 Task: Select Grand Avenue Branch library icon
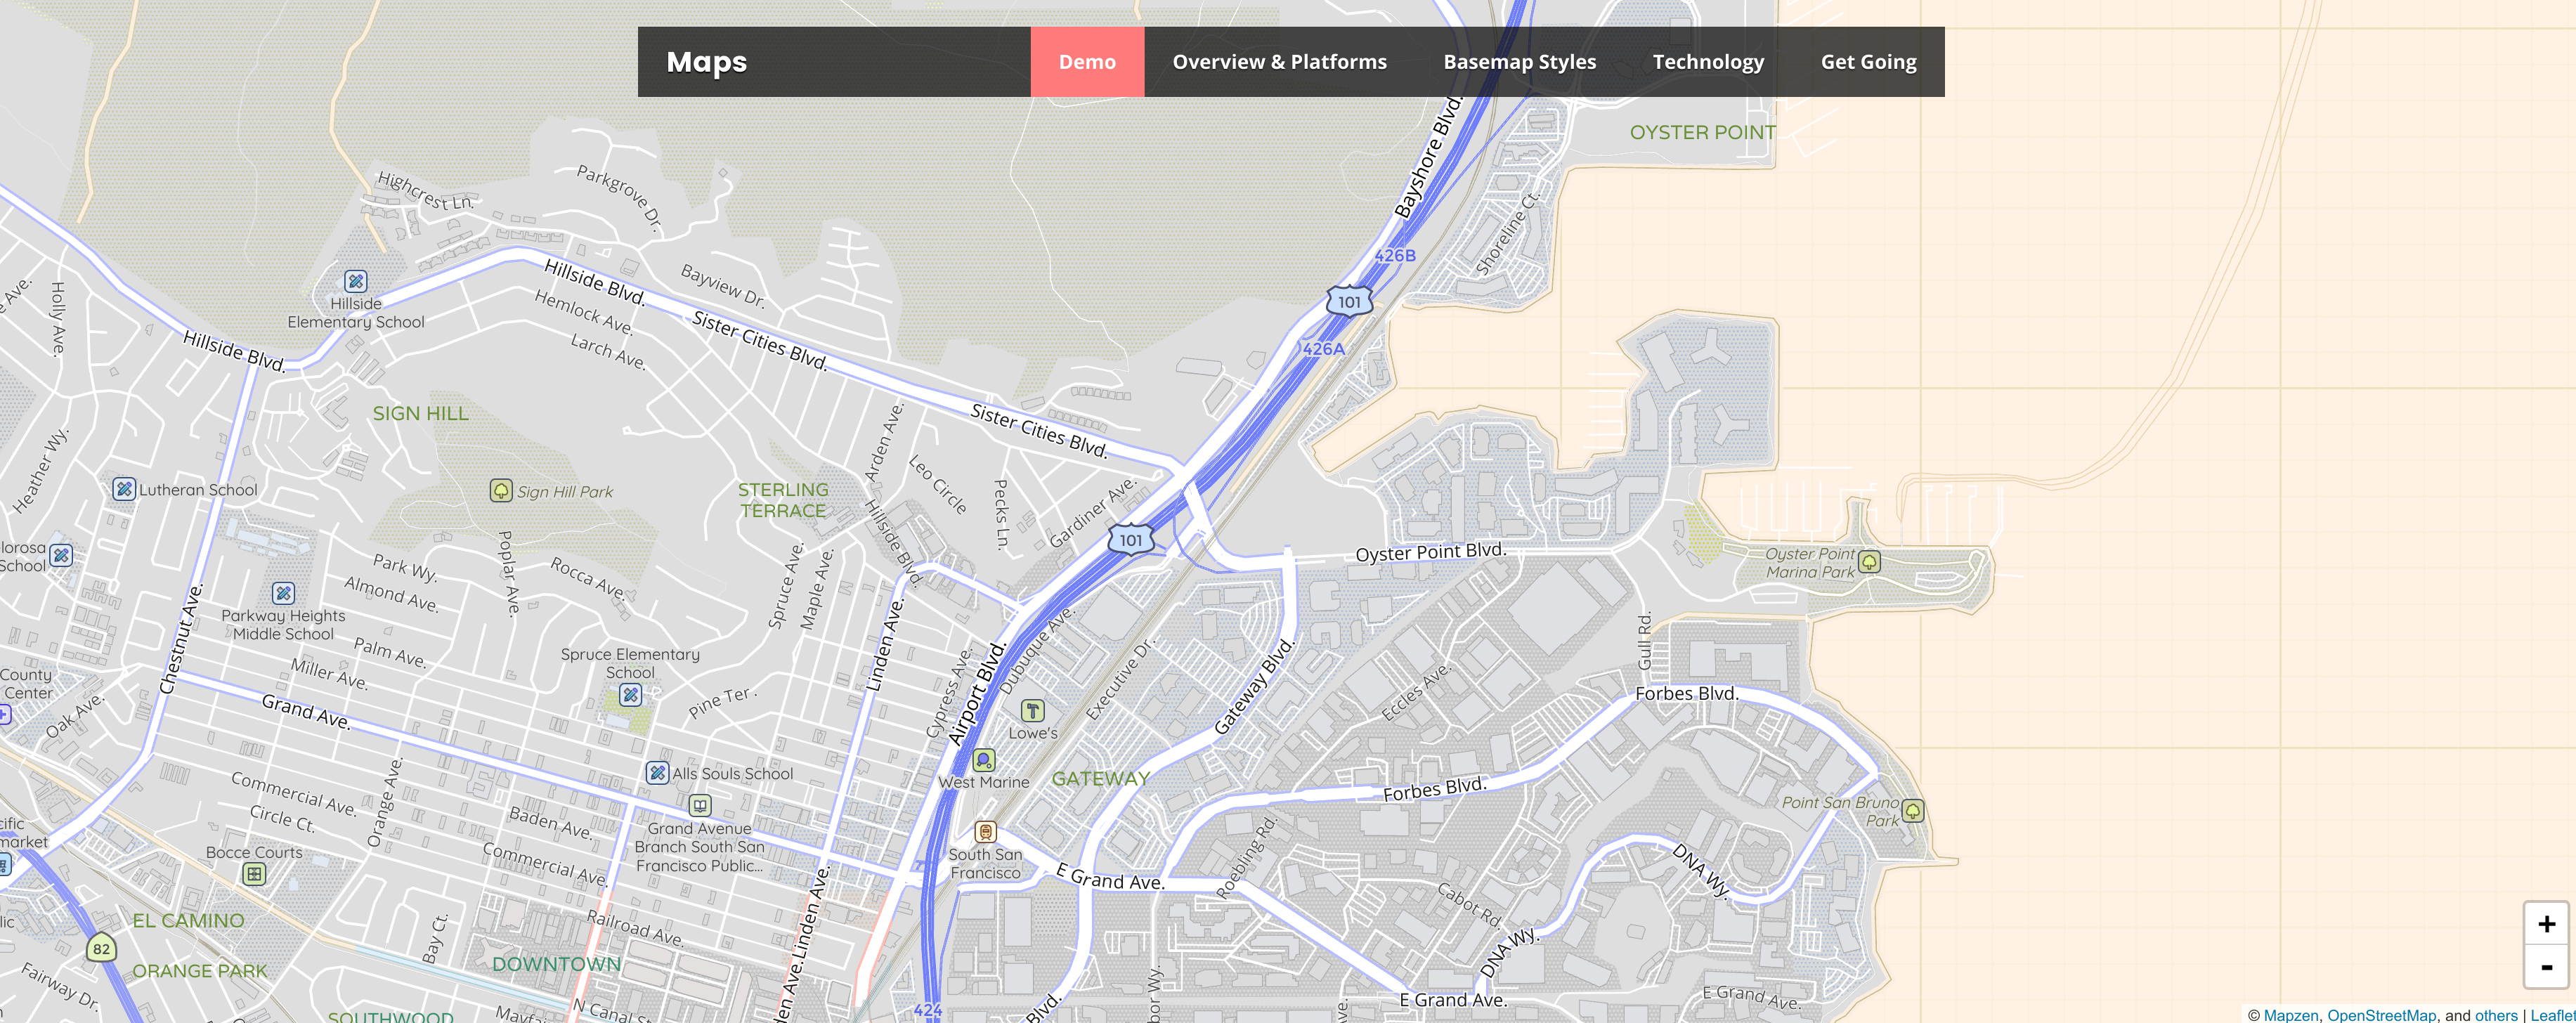click(x=700, y=806)
